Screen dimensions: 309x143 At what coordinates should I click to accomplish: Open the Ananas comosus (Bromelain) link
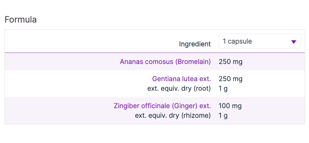[x=165, y=62]
